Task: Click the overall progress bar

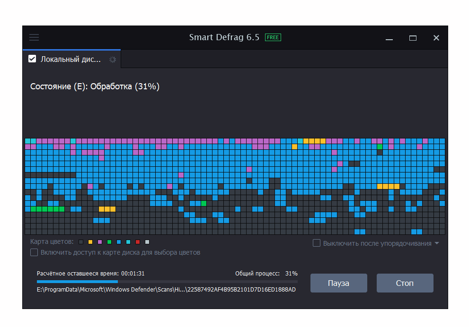Action: 167,282
